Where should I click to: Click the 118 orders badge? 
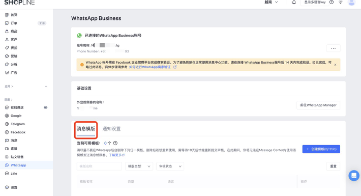click(x=42, y=23)
